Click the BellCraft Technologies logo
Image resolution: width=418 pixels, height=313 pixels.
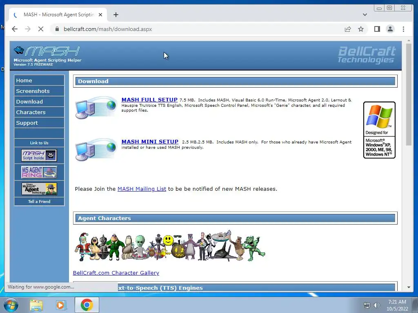[x=367, y=55]
